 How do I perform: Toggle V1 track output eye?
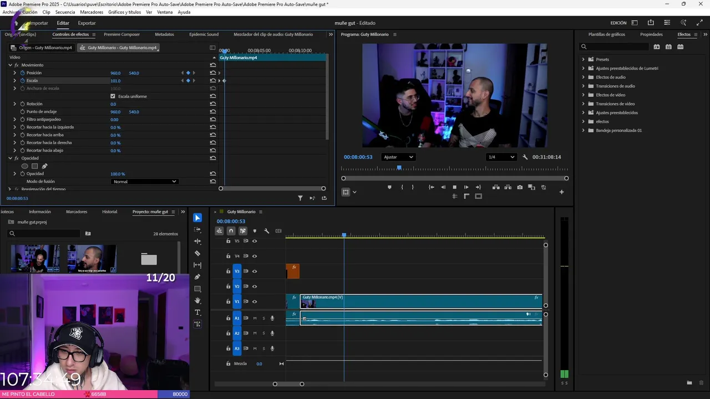click(255, 301)
